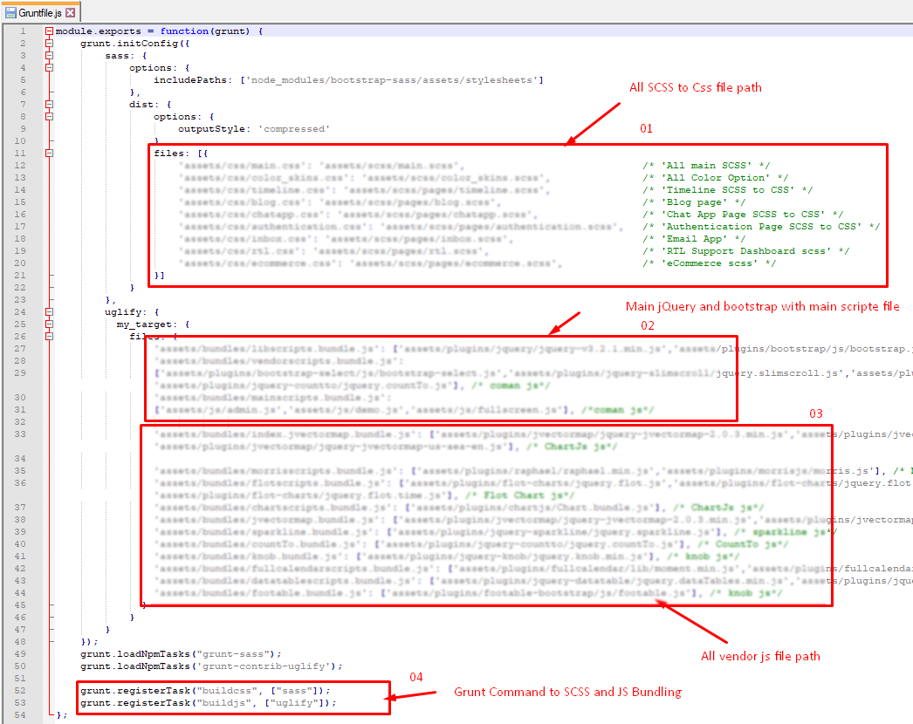This screenshot has width=913, height=724.
Task: Click line number 49 in the margin
Action: pyautogui.click(x=20, y=653)
